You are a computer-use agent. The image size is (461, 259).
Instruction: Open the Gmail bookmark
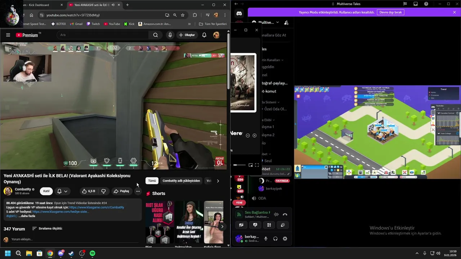76,24
